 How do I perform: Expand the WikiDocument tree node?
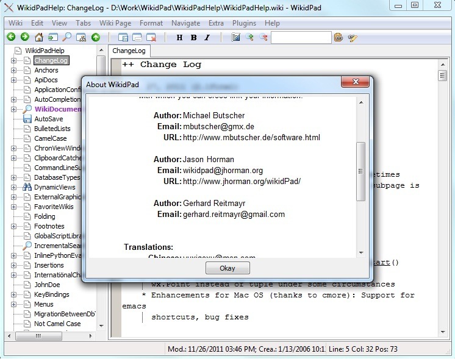point(13,109)
